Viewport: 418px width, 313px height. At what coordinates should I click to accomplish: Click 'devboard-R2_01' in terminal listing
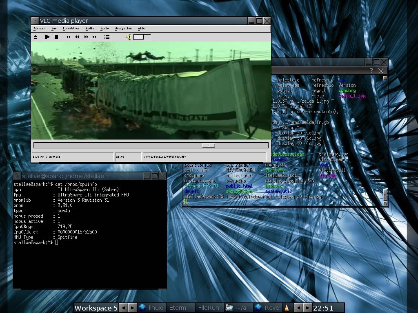pyautogui.click(x=201, y=186)
